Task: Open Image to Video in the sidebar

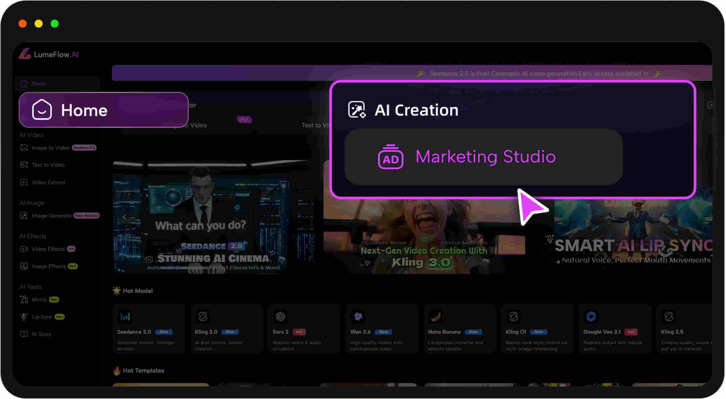Action: 58,148
